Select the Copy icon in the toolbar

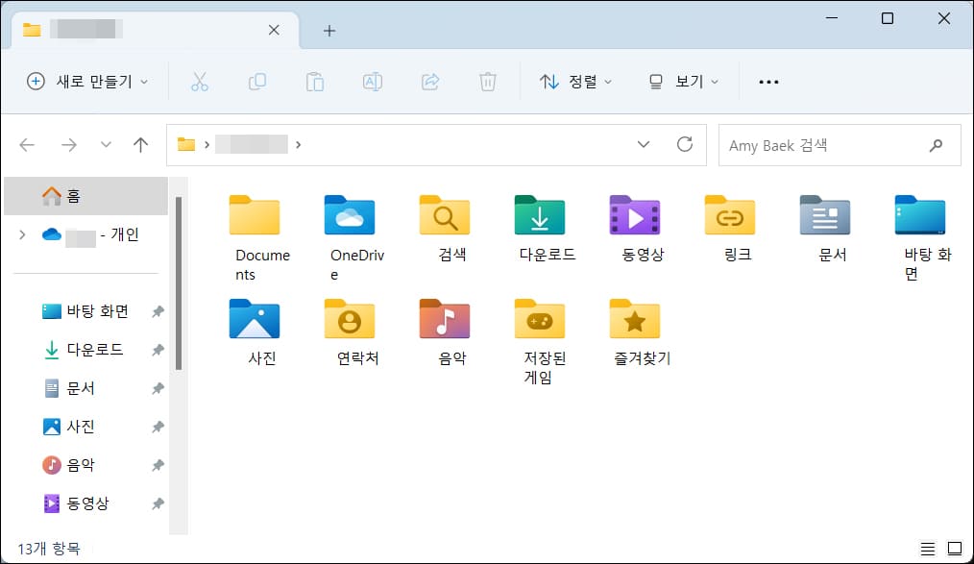[257, 82]
